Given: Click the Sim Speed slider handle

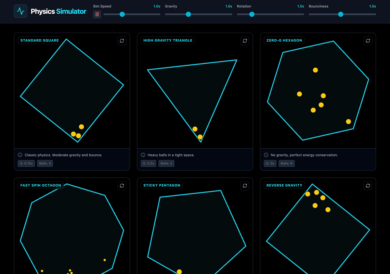Looking at the screenshot, I should coord(122,14).
